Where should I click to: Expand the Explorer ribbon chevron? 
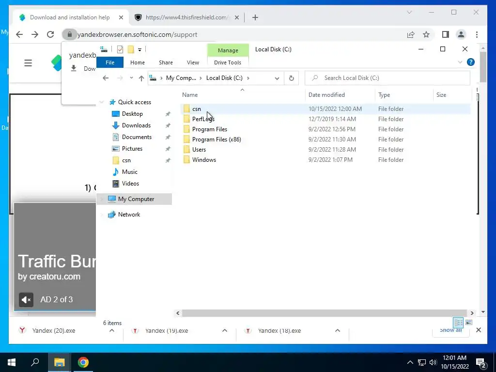coord(460,62)
